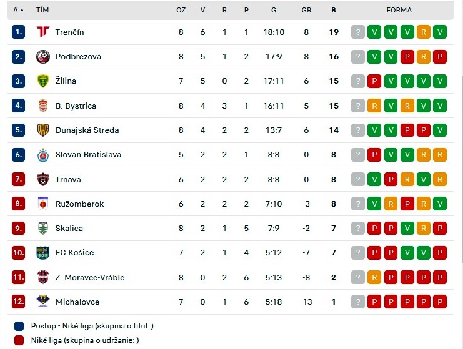Click the position 12 red rank badge
This screenshot has width=463, height=349.
coord(18,302)
